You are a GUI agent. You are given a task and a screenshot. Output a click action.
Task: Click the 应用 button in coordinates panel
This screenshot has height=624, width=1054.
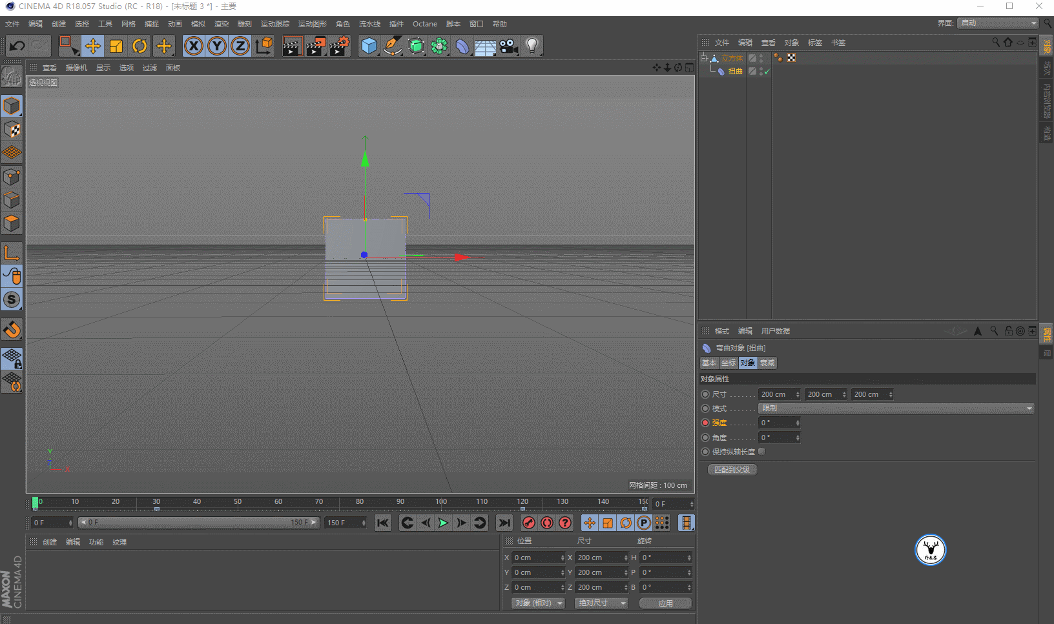[666, 603]
